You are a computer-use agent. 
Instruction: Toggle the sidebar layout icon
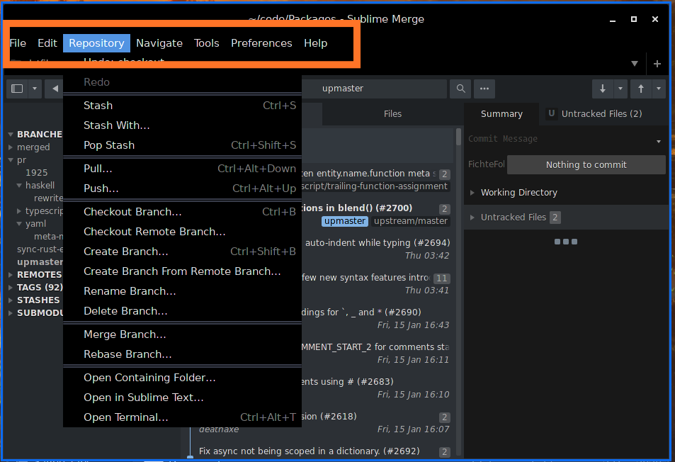pos(17,89)
